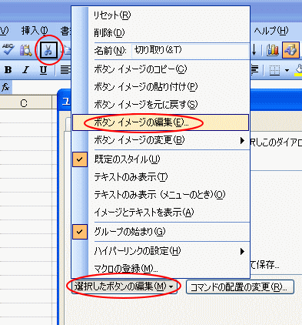Click the Chart Wizard bar chart icon
The image size is (302, 325).
point(273,50)
